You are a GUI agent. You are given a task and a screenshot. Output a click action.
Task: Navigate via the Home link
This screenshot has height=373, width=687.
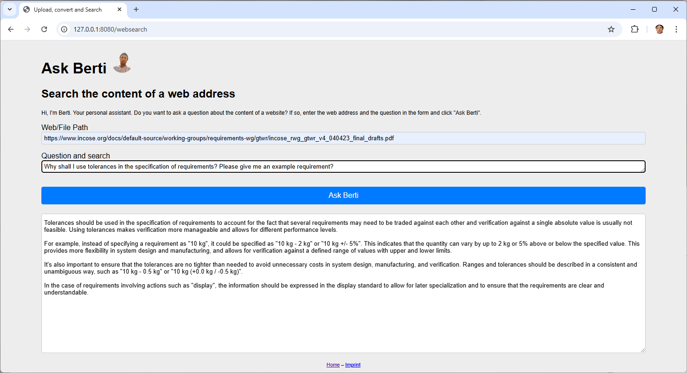click(x=333, y=365)
